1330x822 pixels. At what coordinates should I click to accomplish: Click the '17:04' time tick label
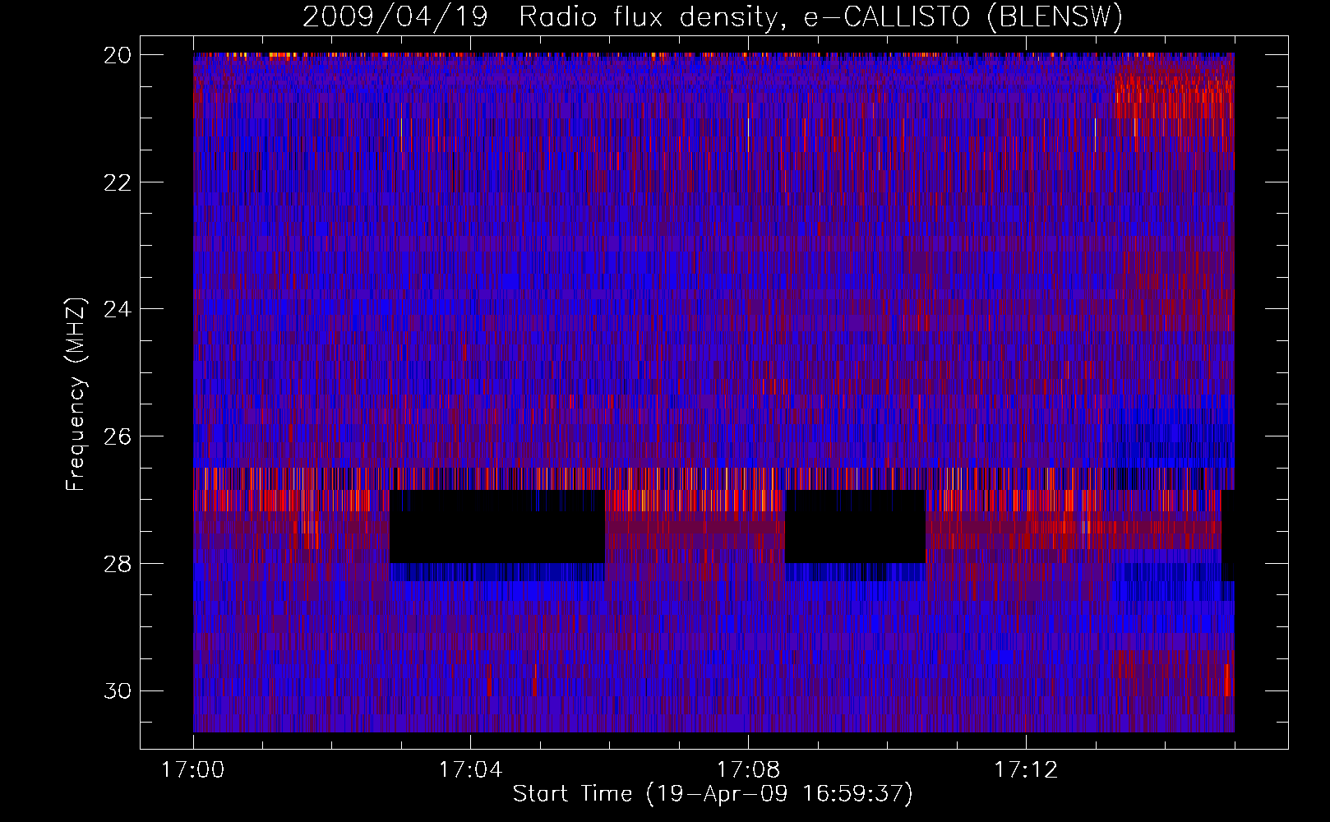click(470, 770)
